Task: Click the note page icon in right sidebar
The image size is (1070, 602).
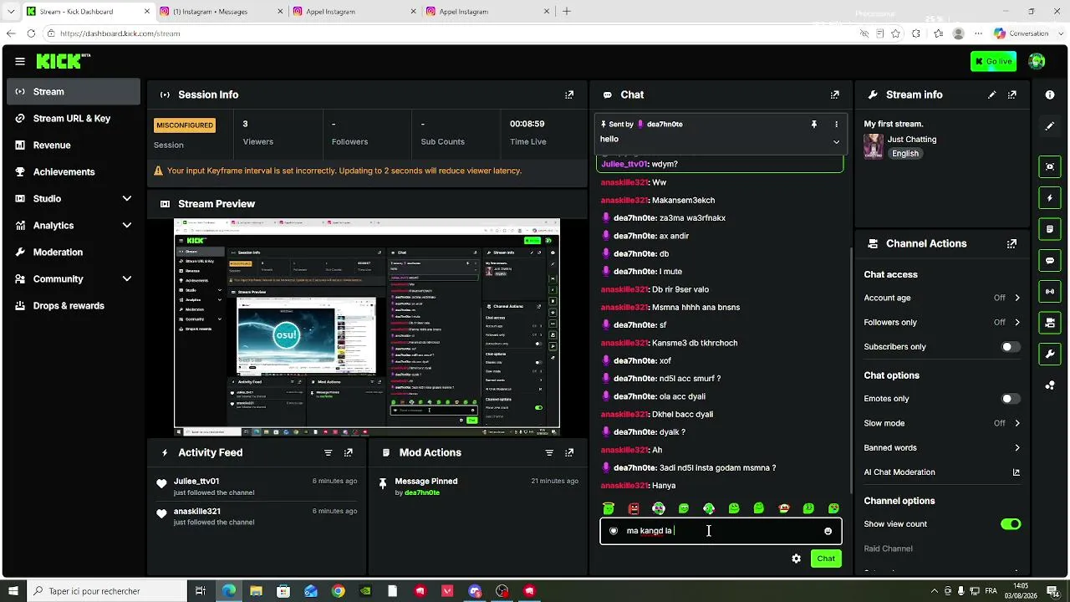Action: [x=1050, y=229]
